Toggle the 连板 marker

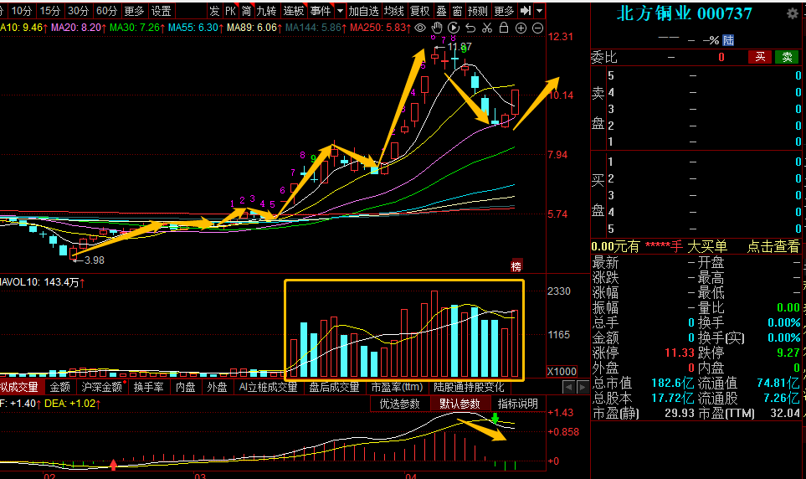(x=294, y=10)
